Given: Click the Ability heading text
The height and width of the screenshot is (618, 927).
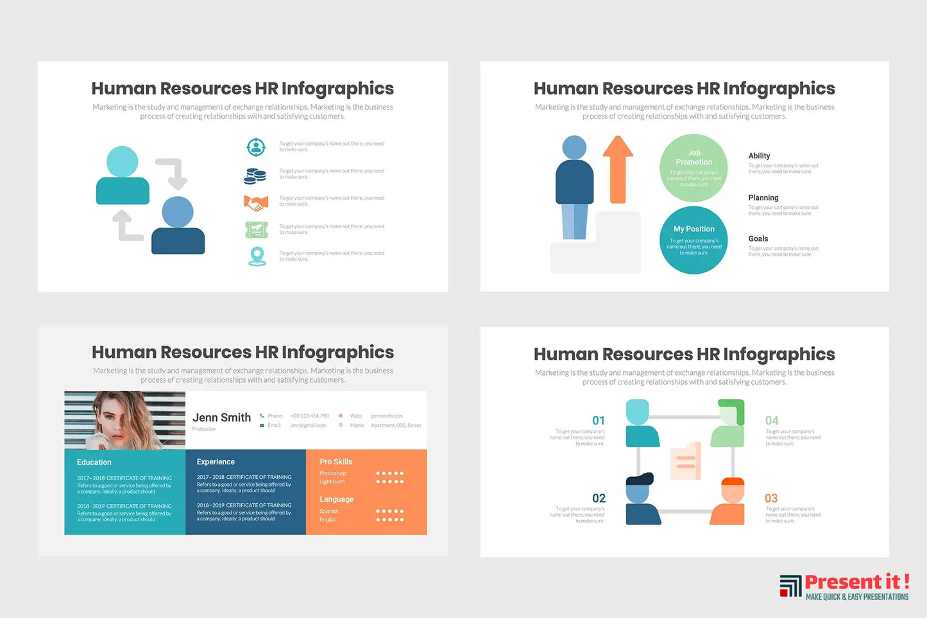Looking at the screenshot, I should tap(759, 156).
